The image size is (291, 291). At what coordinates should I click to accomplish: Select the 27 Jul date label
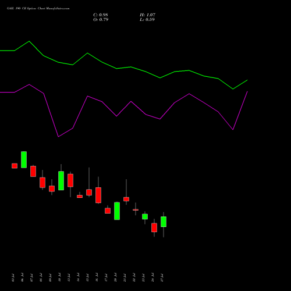[x=162, y=278]
